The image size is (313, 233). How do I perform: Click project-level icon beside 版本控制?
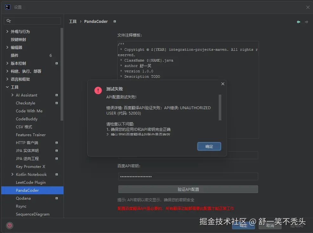(x=57, y=63)
